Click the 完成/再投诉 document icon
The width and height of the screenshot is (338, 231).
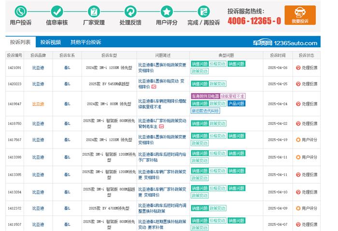point(203,12)
